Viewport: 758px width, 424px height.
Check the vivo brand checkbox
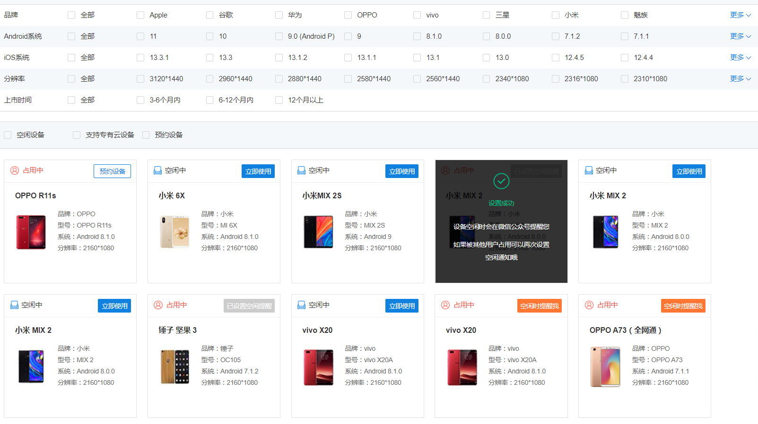tap(417, 15)
